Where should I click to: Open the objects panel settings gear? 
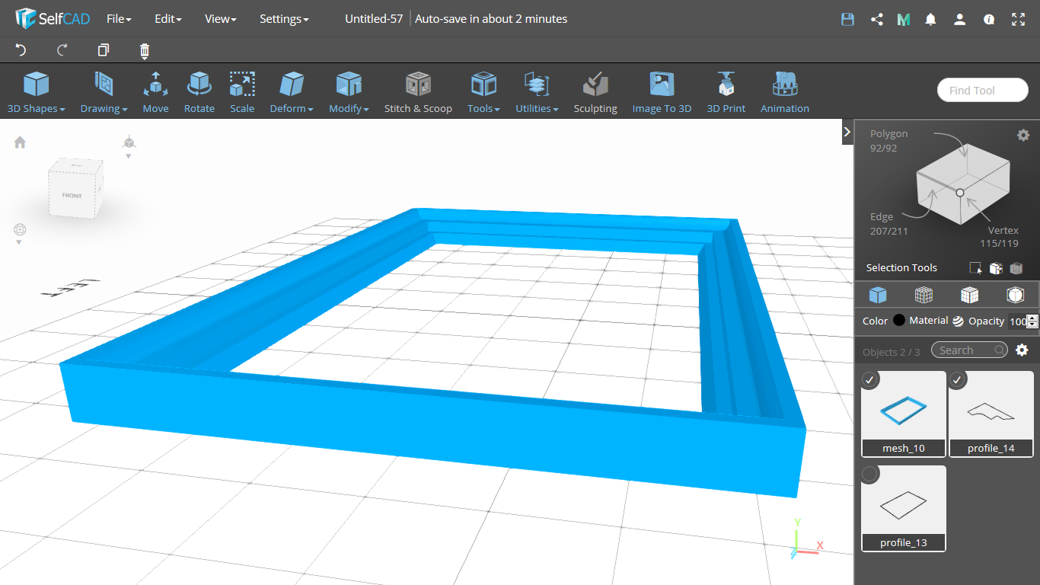click(1022, 350)
